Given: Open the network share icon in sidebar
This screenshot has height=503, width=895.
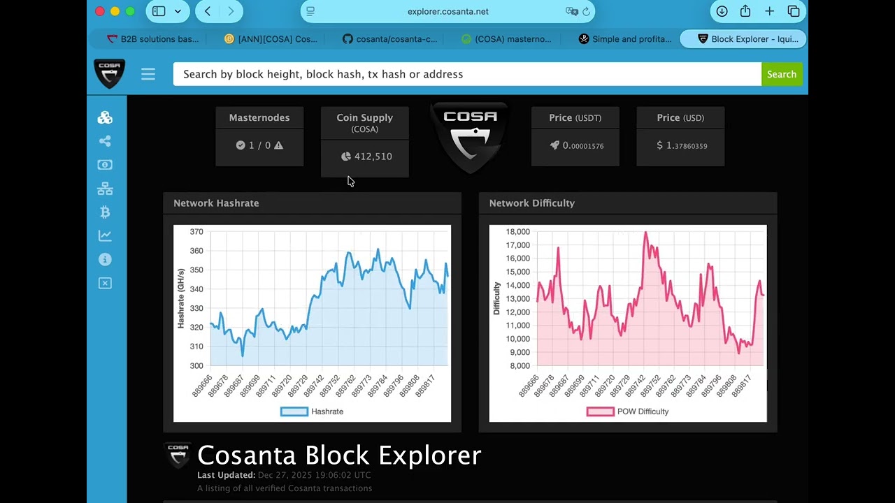Looking at the screenshot, I should click(x=105, y=141).
